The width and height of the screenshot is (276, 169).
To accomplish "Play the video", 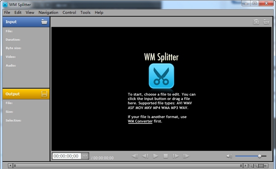I will coord(155,156).
